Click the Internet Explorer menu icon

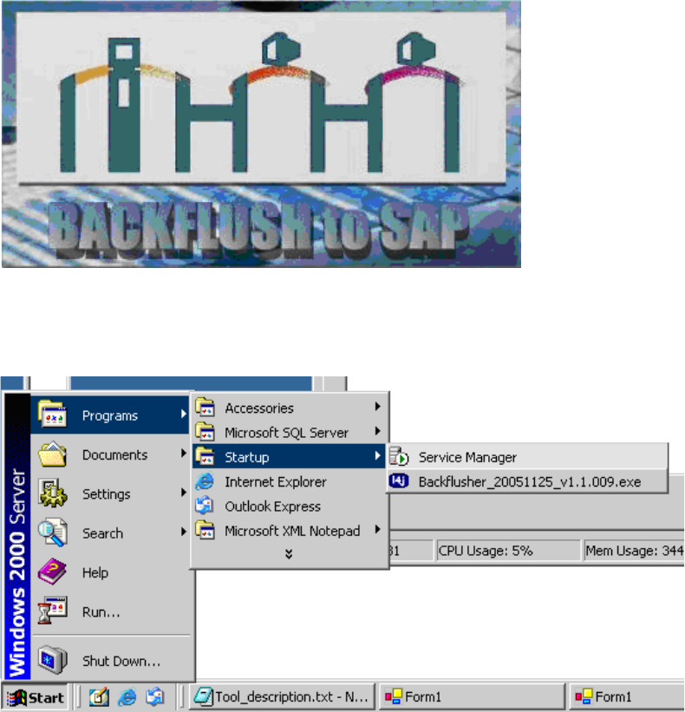pos(205,480)
